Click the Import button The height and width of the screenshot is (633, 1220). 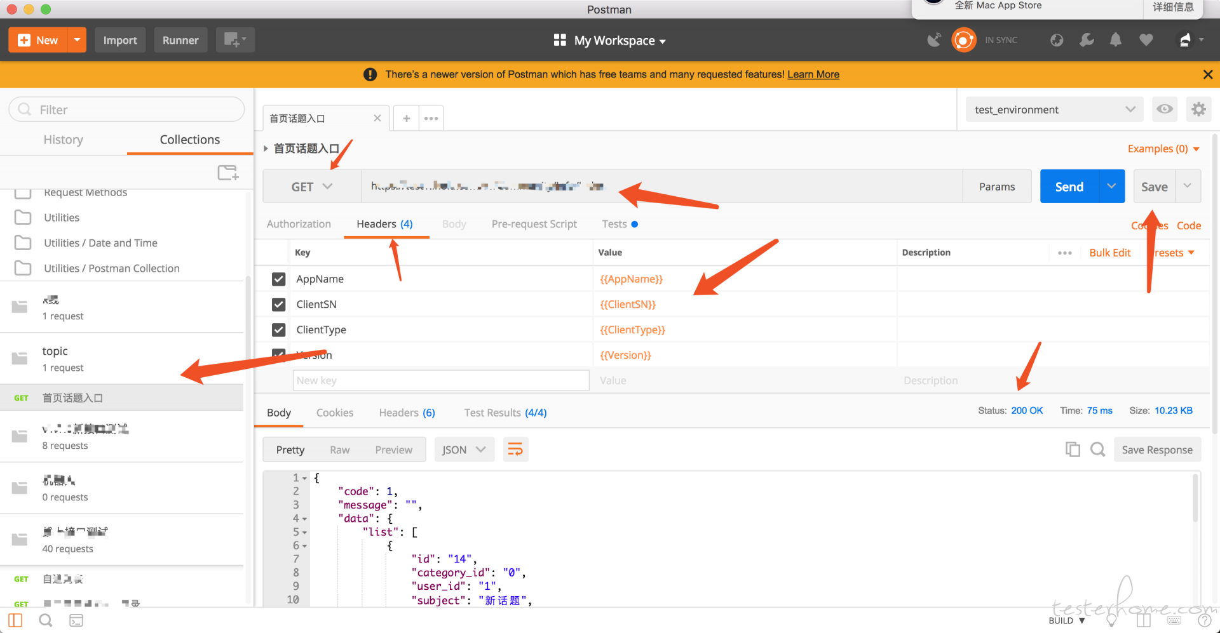click(120, 40)
